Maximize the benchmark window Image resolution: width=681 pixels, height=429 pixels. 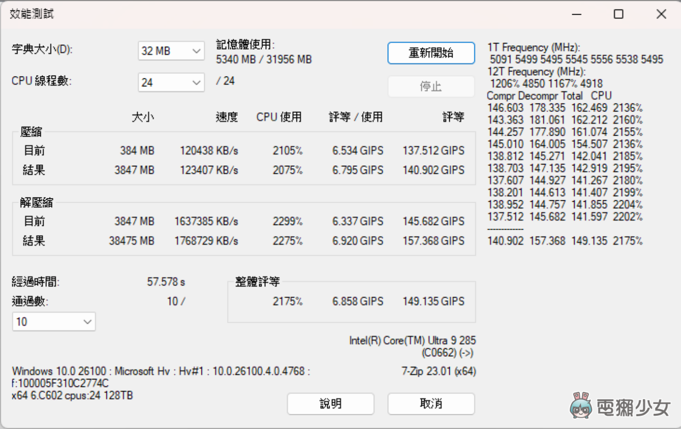tap(619, 14)
